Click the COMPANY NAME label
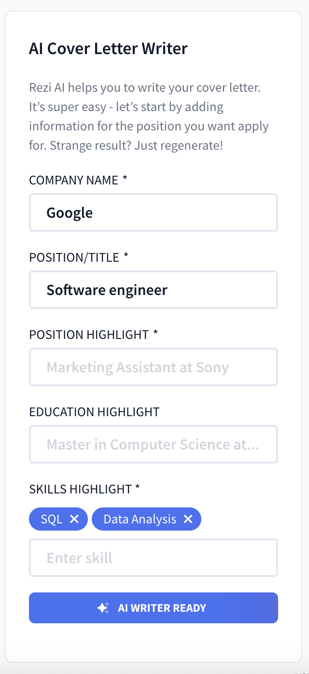This screenshot has height=674, width=309. pyautogui.click(x=73, y=180)
